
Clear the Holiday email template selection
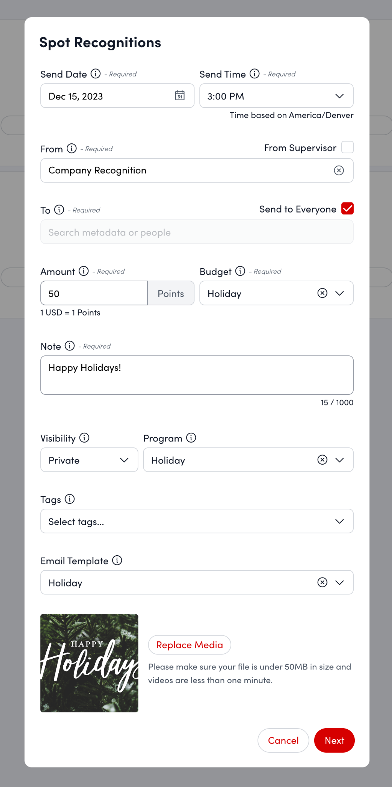point(322,583)
